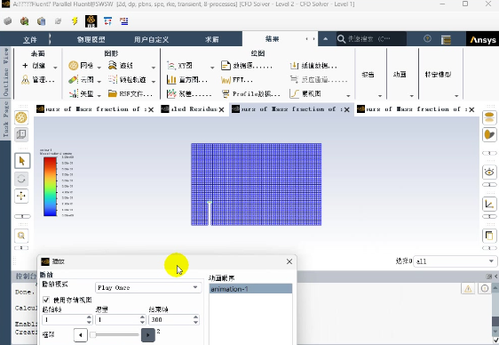Viewport: 499px width, 345px height.
Task: Click the play forward button in playback dialog
Action: (148, 335)
